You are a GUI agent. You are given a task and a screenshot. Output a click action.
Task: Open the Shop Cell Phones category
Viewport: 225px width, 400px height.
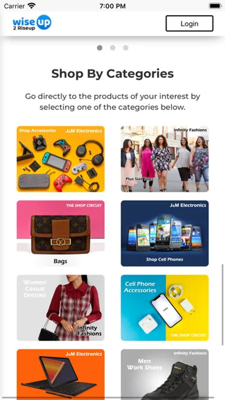coord(165,233)
